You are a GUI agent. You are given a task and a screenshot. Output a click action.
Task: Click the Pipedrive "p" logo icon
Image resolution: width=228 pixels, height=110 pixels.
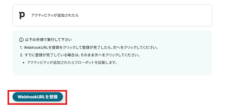22,15
